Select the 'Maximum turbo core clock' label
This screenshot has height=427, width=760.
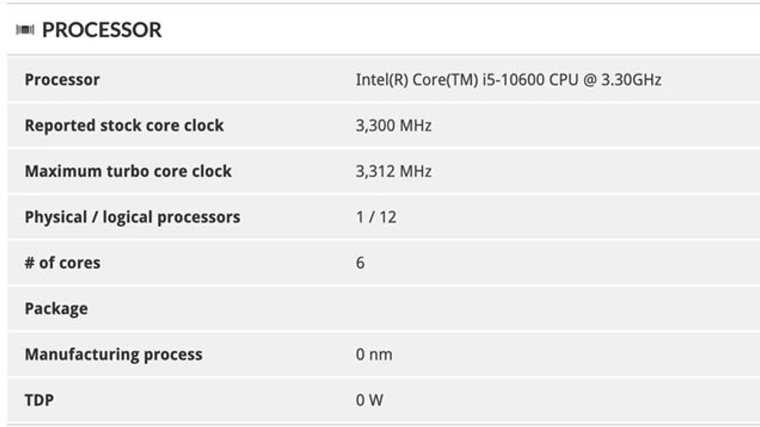[128, 171]
